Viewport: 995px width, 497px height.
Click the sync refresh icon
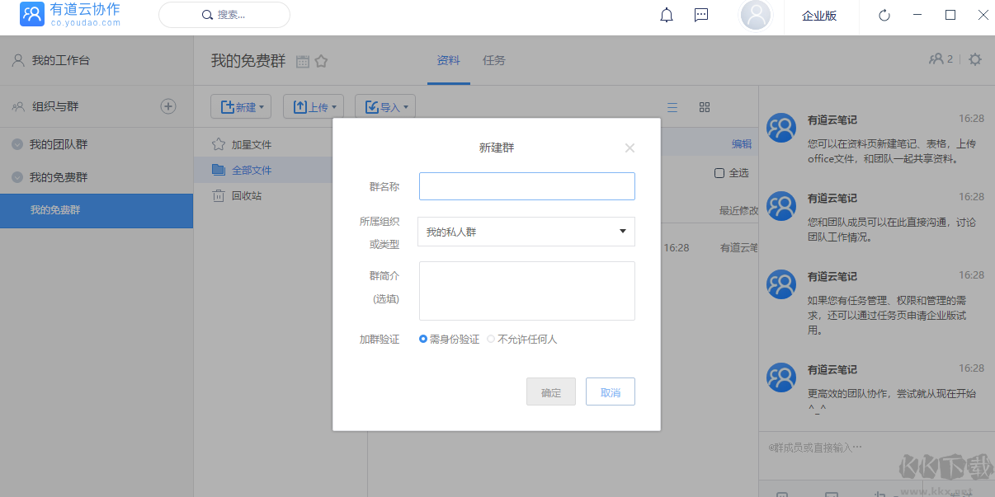point(884,15)
